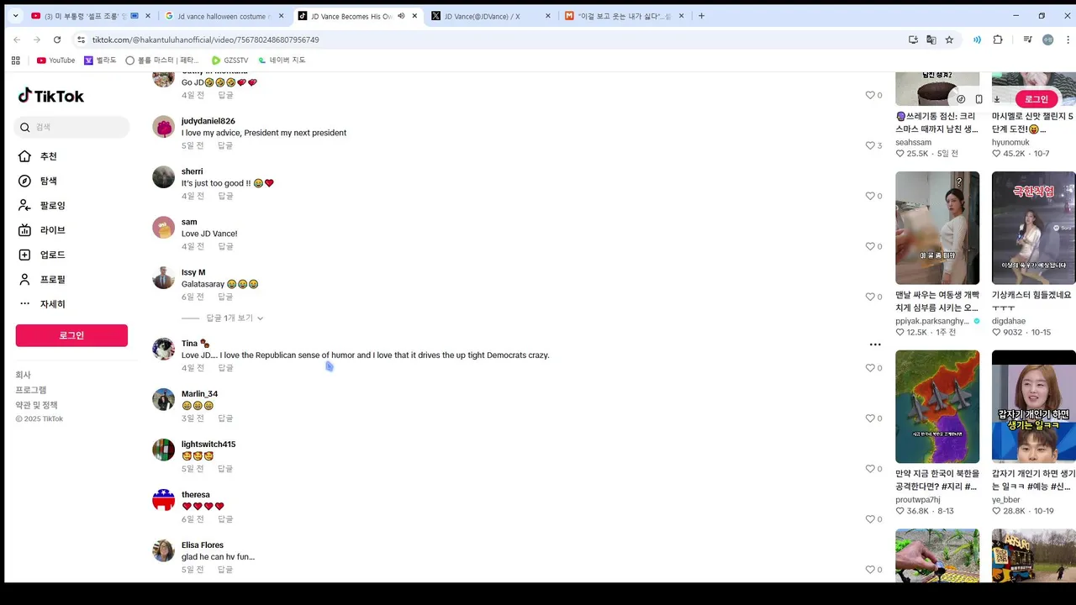Like lightswitch415's comment heart icon
Viewport: 1076px width, 605px height.
(x=870, y=469)
